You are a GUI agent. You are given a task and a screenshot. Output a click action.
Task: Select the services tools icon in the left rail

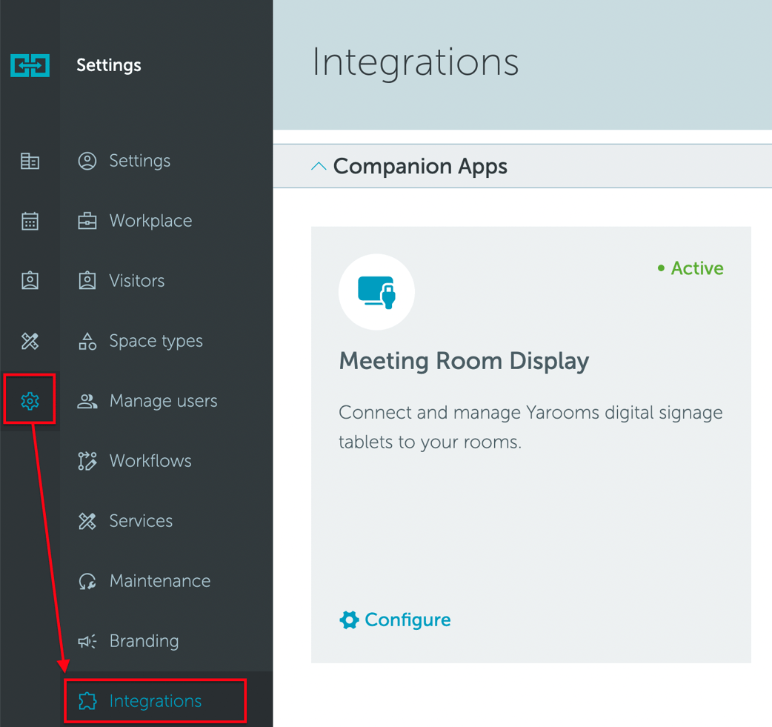(x=30, y=341)
